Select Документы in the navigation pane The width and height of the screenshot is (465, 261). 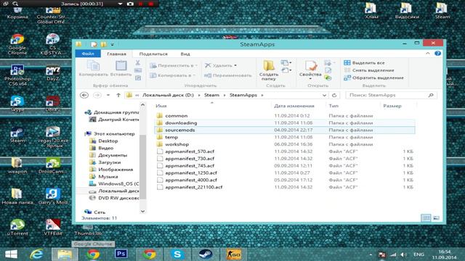point(113,155)
